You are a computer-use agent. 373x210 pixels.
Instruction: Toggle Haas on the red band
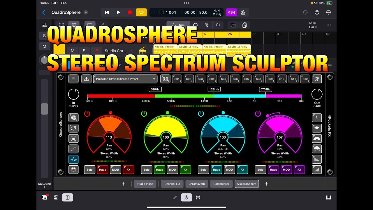pos(103,170)
